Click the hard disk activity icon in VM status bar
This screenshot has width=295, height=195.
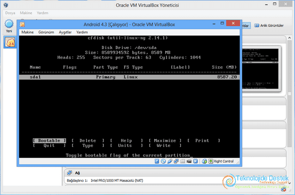point(157,161)
